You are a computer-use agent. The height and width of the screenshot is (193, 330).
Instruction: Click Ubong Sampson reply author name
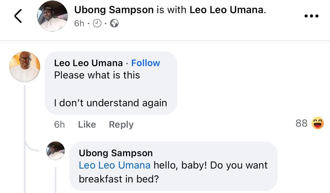(116, 153)
